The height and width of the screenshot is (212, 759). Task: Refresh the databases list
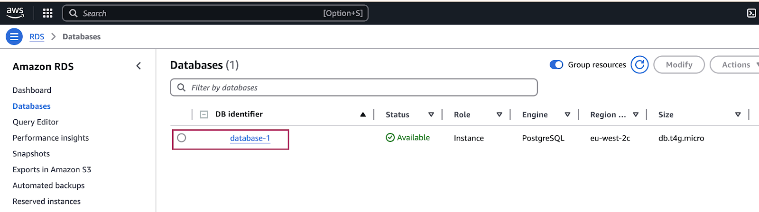coord(639,65)
